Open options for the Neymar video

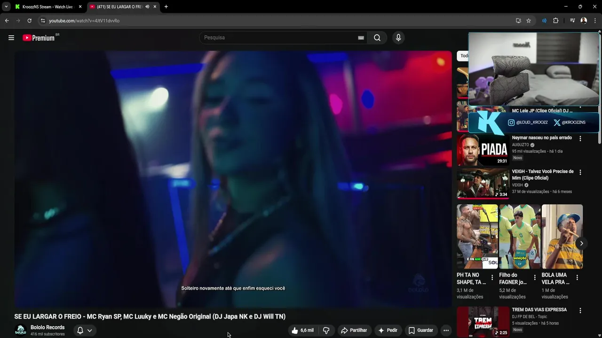click(580, 138)
